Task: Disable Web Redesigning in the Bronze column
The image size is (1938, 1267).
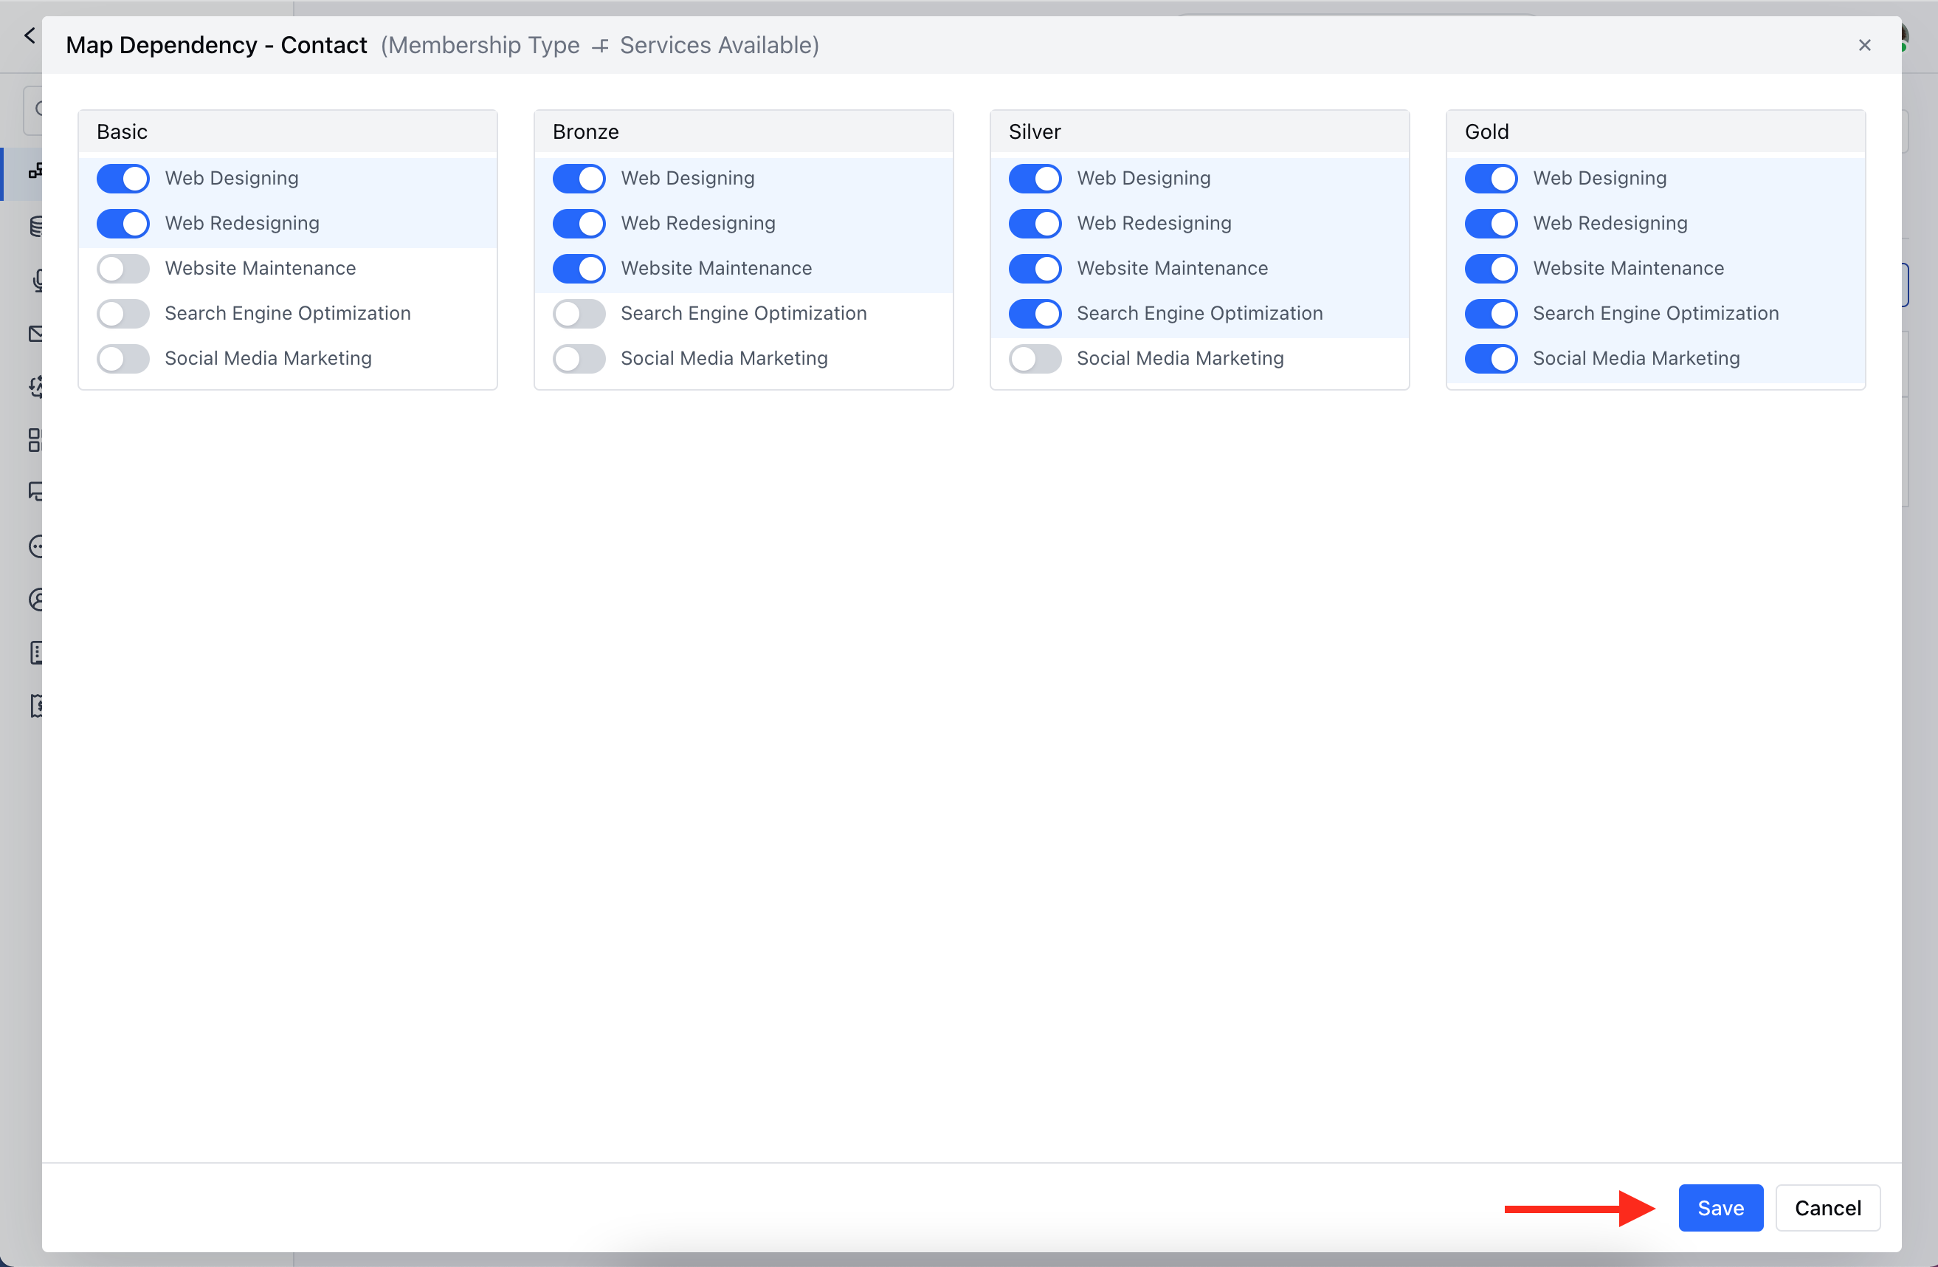Action: point(579,223)
